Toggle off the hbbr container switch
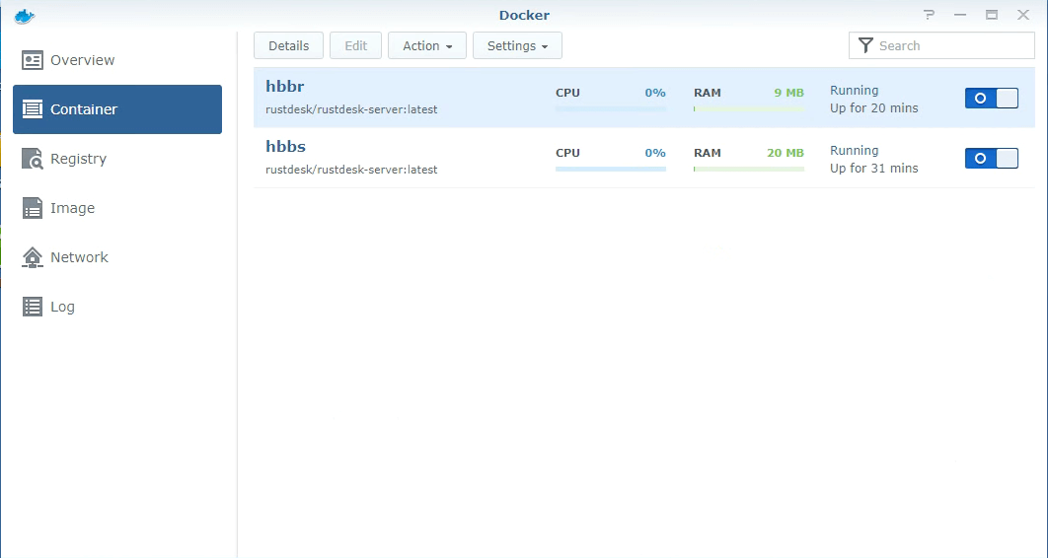Screen dimensions: 1048x558 (991, 98)
